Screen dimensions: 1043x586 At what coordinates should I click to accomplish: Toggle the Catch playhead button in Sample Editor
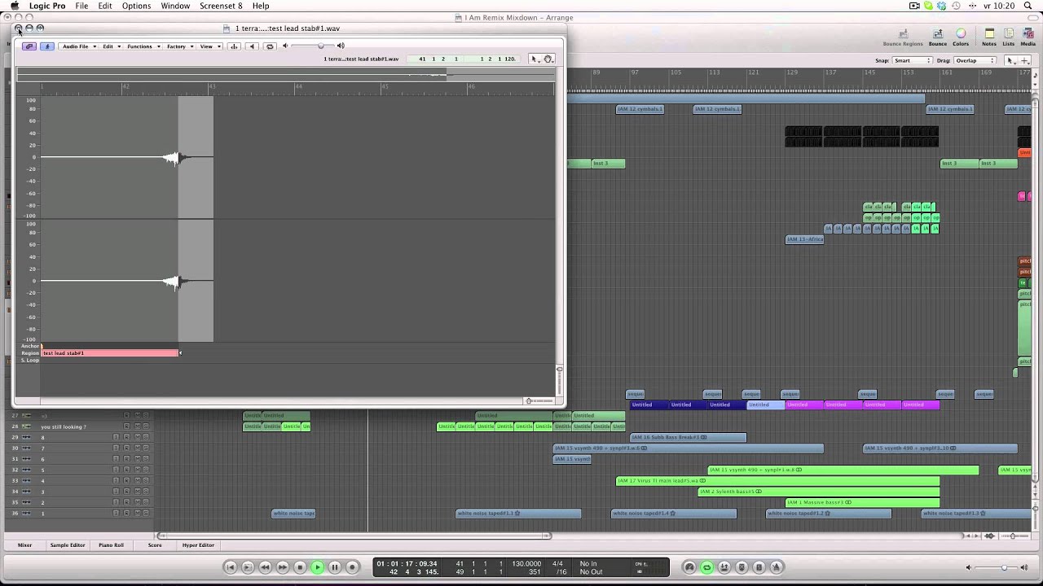pyautogui.click(x=47, y=46)
